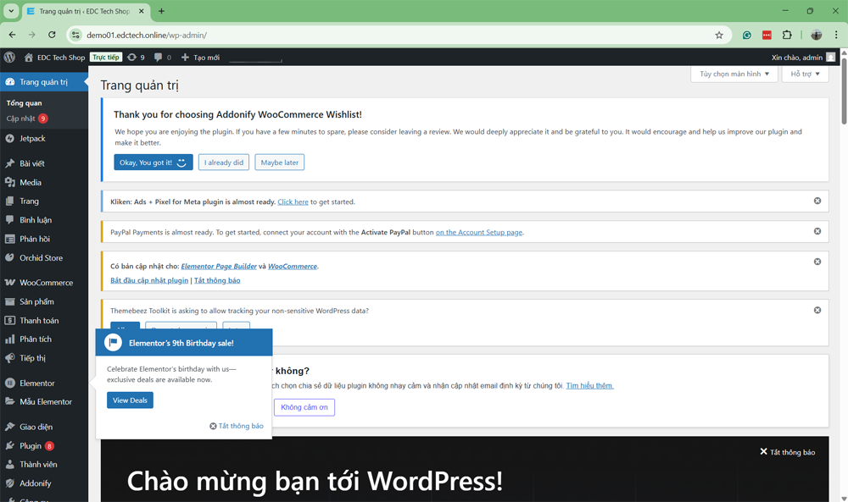The height and width of the screenshot is (502, 848).
Task: Close the Trang quản trị browser tab
Action: (141, 11)
